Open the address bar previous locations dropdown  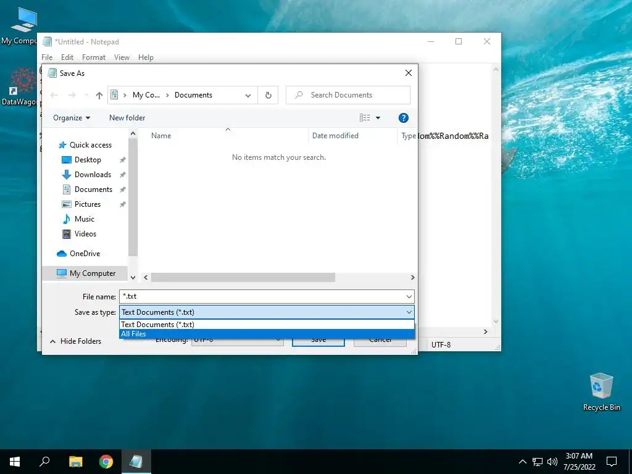248,95
